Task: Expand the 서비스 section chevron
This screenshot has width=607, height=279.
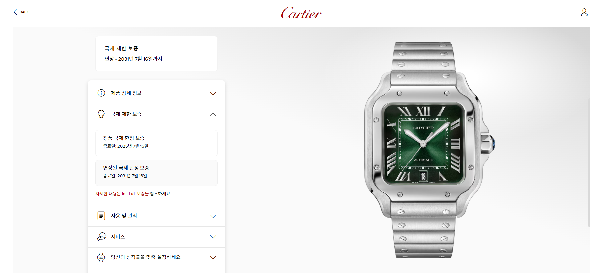Action: coord(213,237)
